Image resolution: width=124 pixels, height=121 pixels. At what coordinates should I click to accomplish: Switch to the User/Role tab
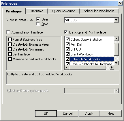click(36, 11)
